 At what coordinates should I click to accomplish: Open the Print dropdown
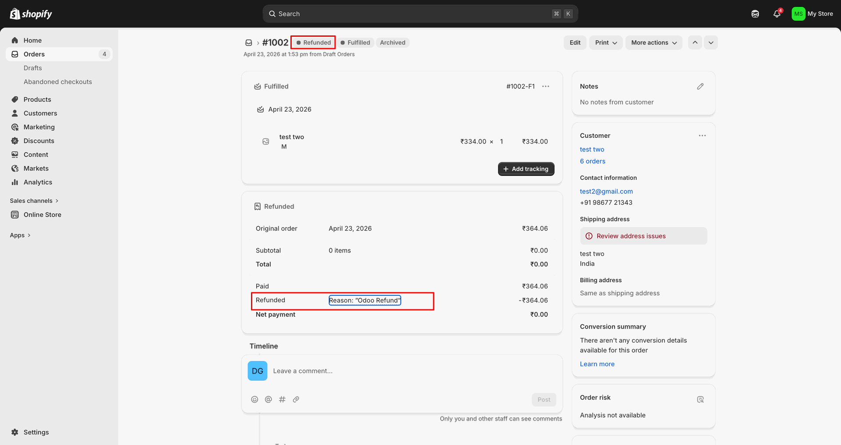pyautogui.click(x=606, y=42)
